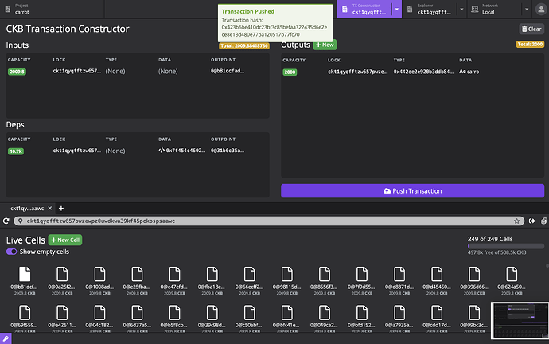The height and width of the screenshot is (344, 549).
Task: Select the 2009.8 capacity input row
Action: (x=138, y=72)
